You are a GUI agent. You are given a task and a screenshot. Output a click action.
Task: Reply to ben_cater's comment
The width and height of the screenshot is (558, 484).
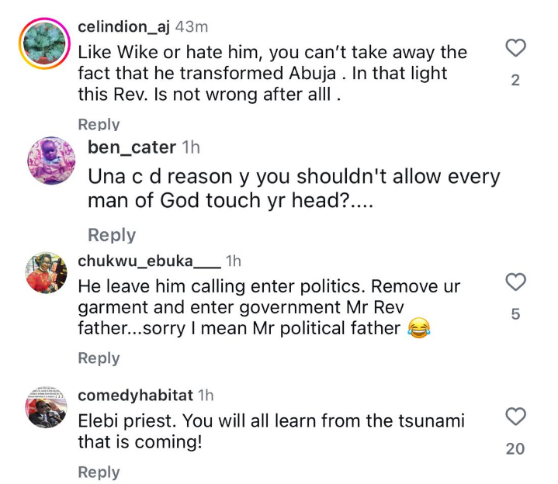[112, 235]
